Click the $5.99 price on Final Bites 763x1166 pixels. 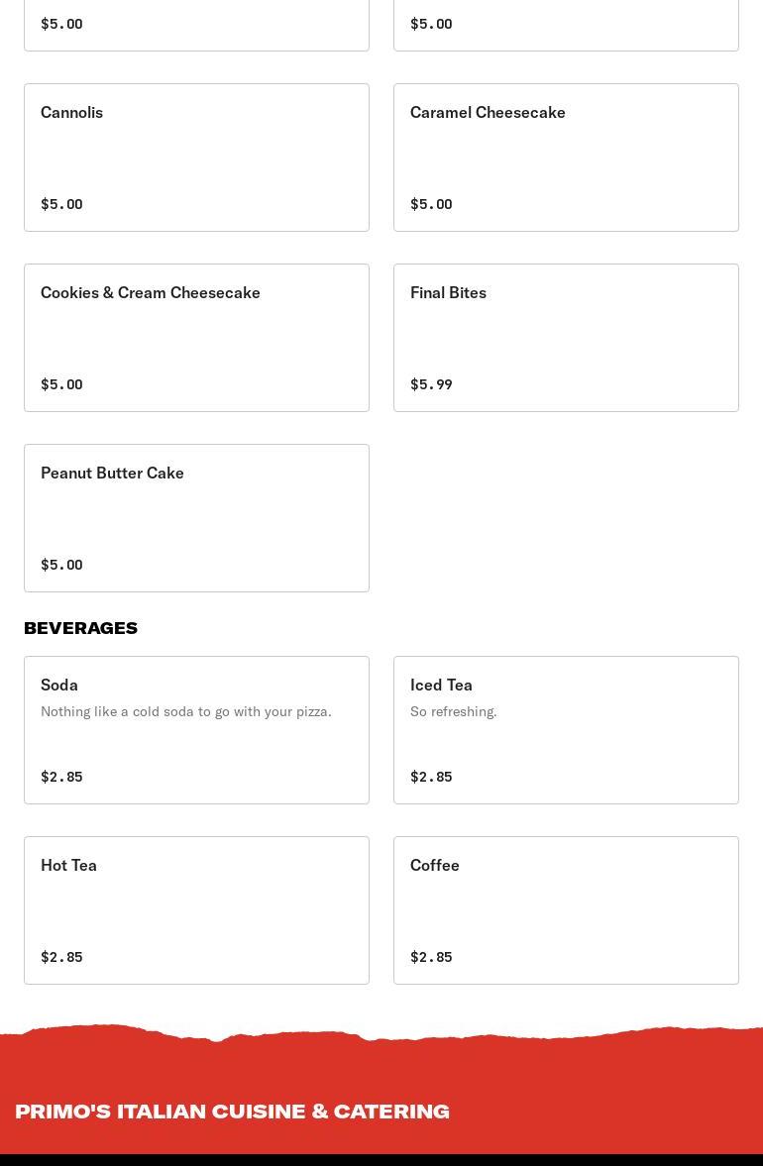[x=431, y=384]
